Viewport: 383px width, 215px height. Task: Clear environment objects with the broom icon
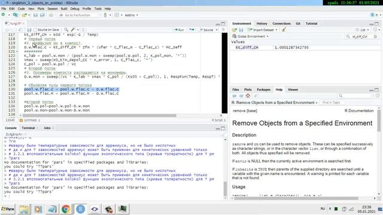(x=284, y=30)
